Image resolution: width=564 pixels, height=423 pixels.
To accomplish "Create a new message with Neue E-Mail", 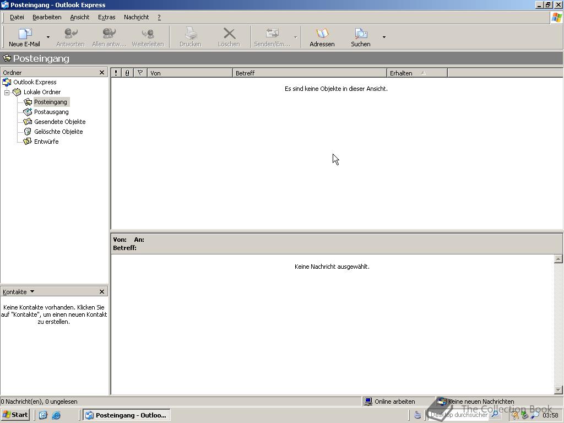I will point(24,37).
